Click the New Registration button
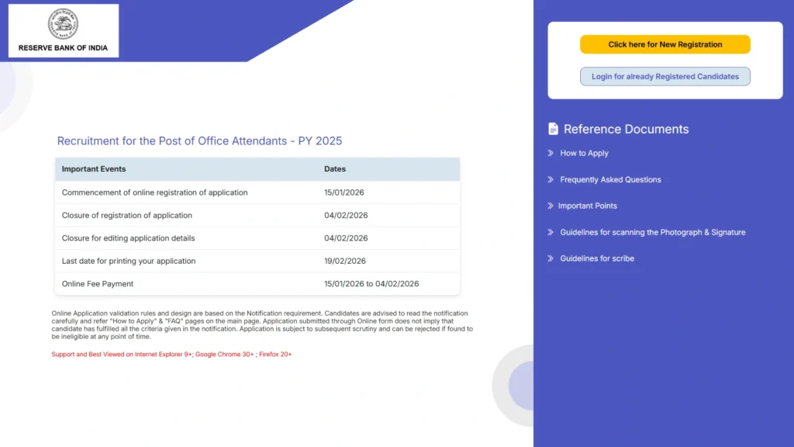Image resolution: width=794 pixels, height=447 pixels. [665, 44]
